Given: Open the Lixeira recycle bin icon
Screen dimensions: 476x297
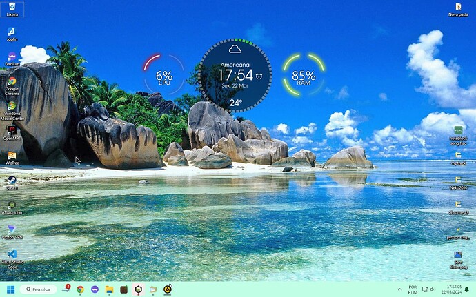Looking at the screenshot, I should [12, 8].
